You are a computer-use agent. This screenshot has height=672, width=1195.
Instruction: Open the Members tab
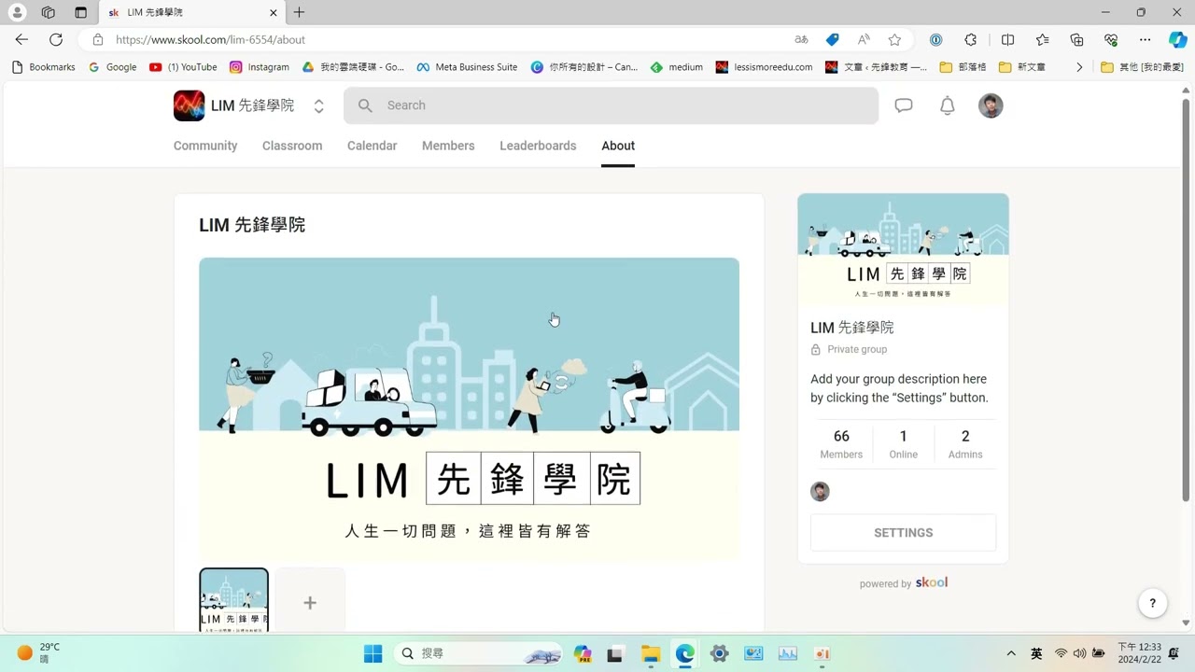[448, 146]
